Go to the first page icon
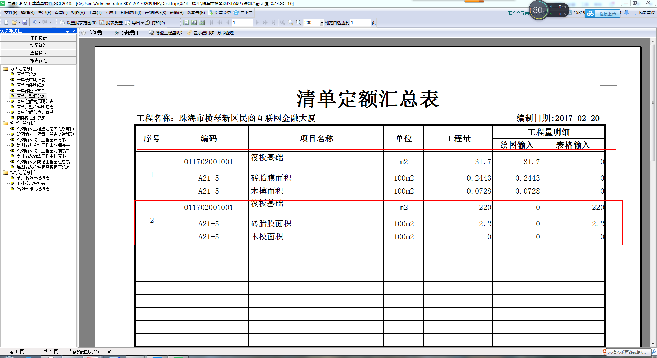This screenshot has height=358, width=657. point(211,23)
